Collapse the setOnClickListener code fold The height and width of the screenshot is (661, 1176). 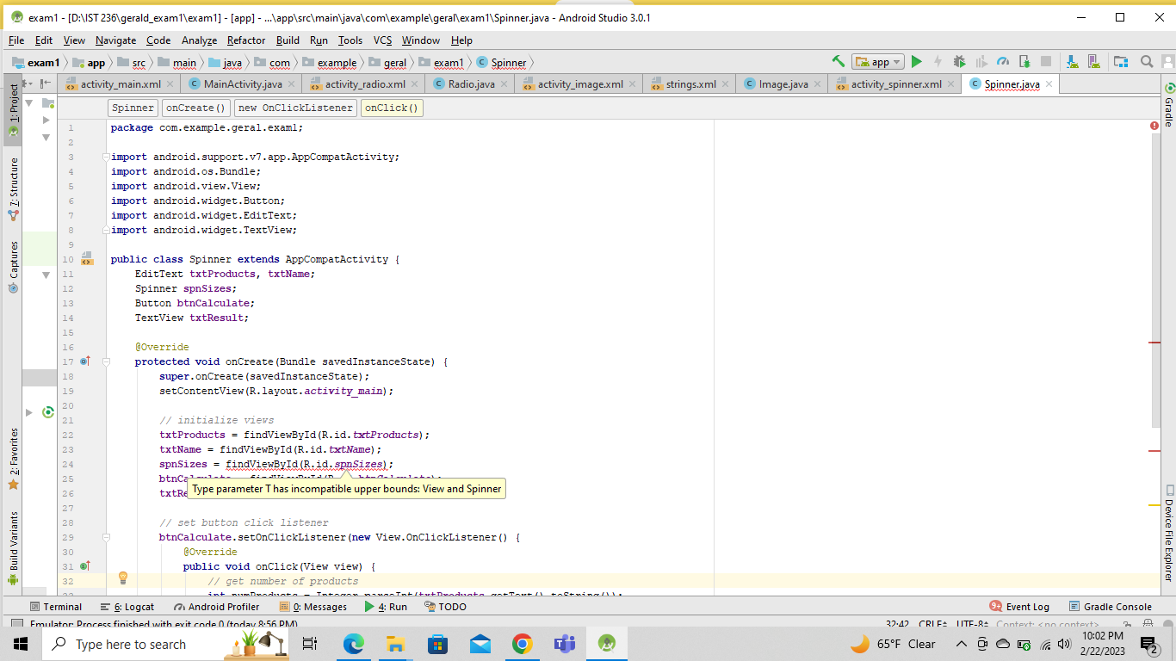click(x=105, y=537)
